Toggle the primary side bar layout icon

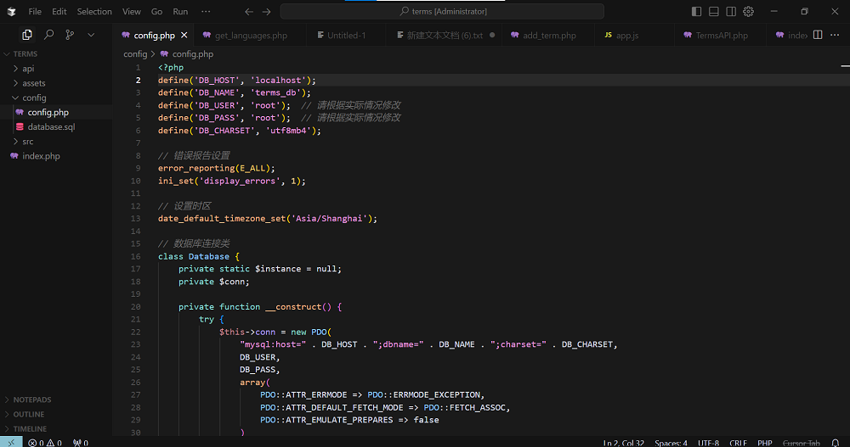pyautogui.click(x=697, y=12)
